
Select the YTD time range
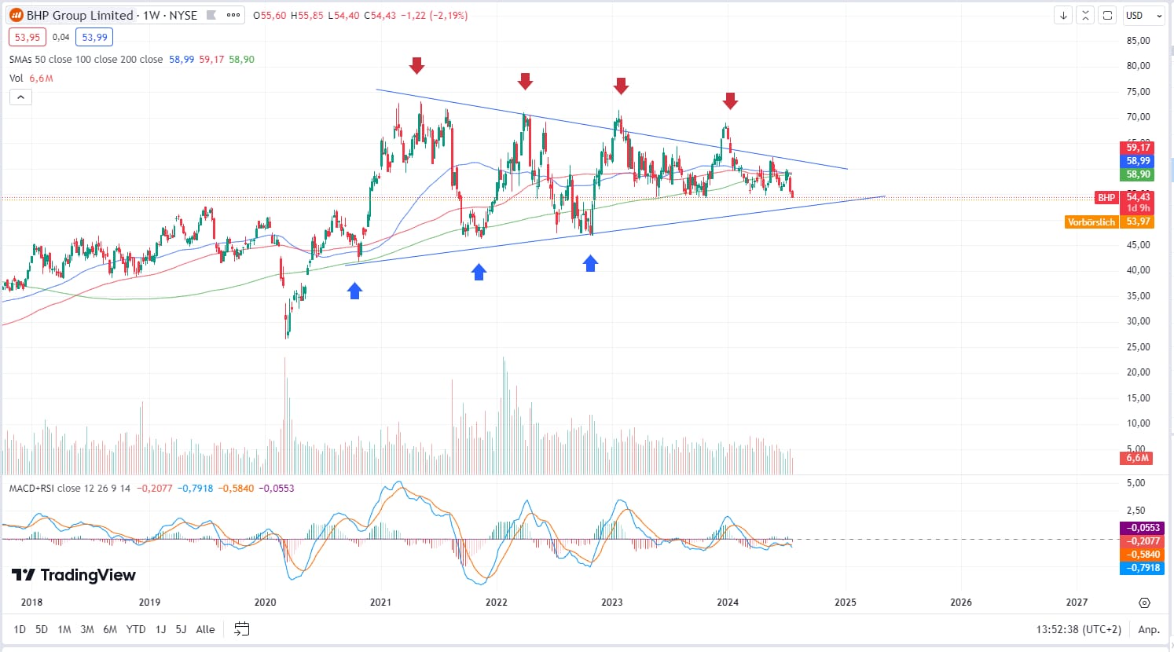pos(136,629)
